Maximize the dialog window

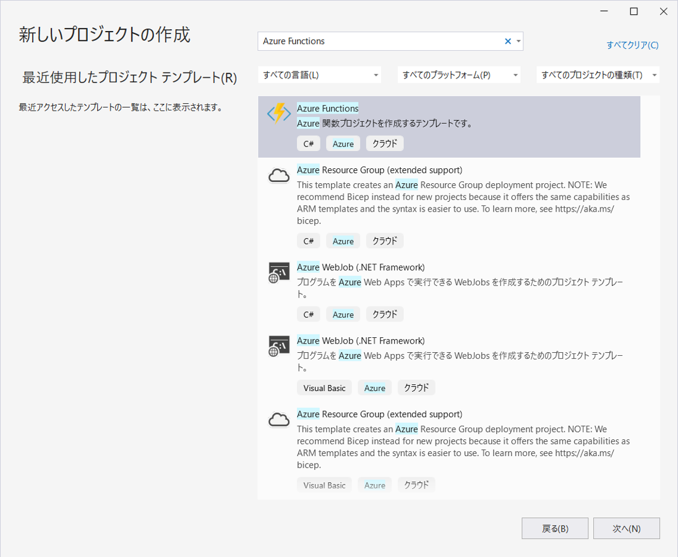tap(633, 12)
